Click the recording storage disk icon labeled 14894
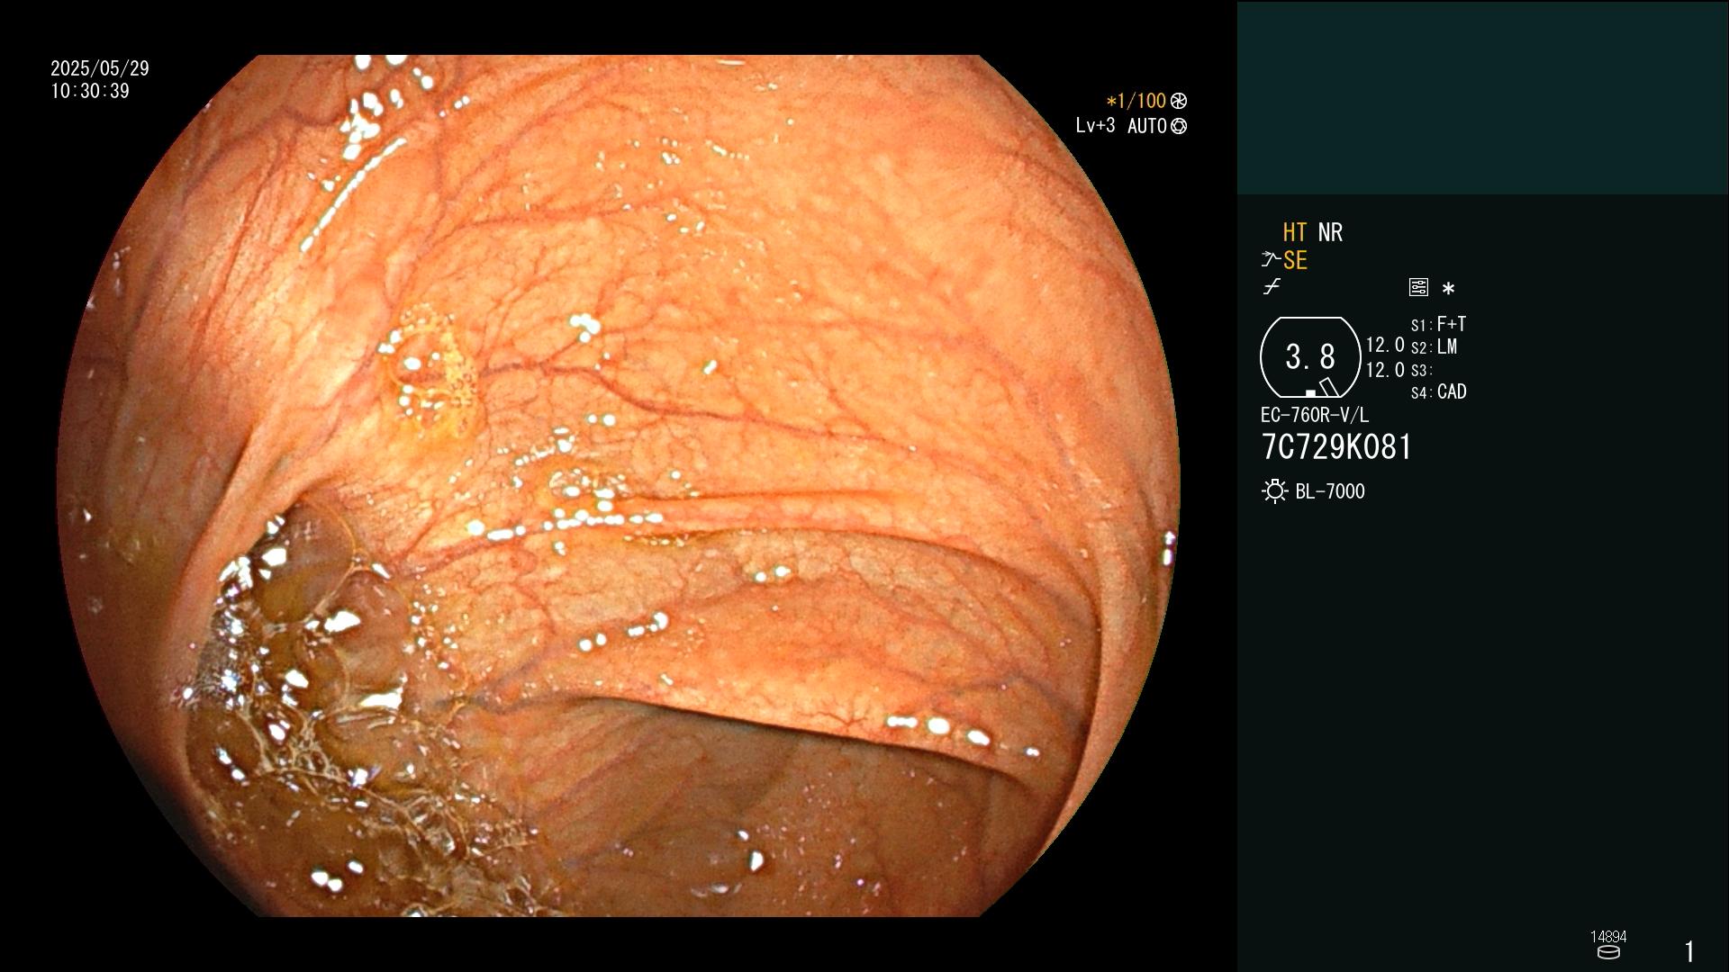 coord(1608,952)
